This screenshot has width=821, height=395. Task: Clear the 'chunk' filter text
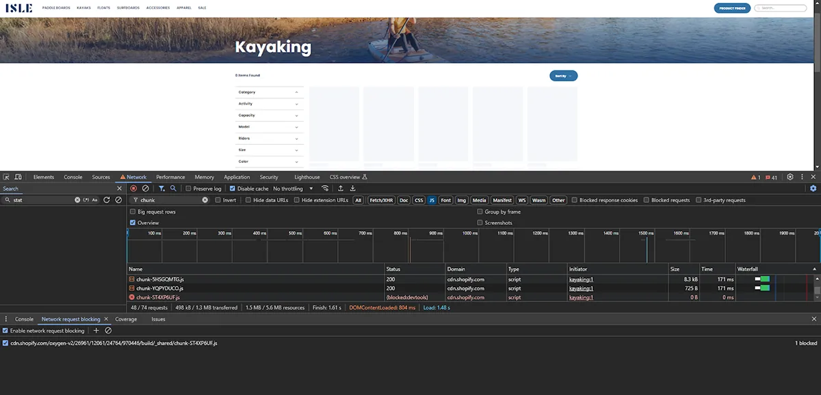pos(205,200)
